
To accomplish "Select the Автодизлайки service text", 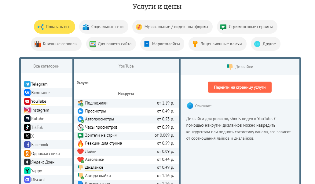I will point(98,175).
